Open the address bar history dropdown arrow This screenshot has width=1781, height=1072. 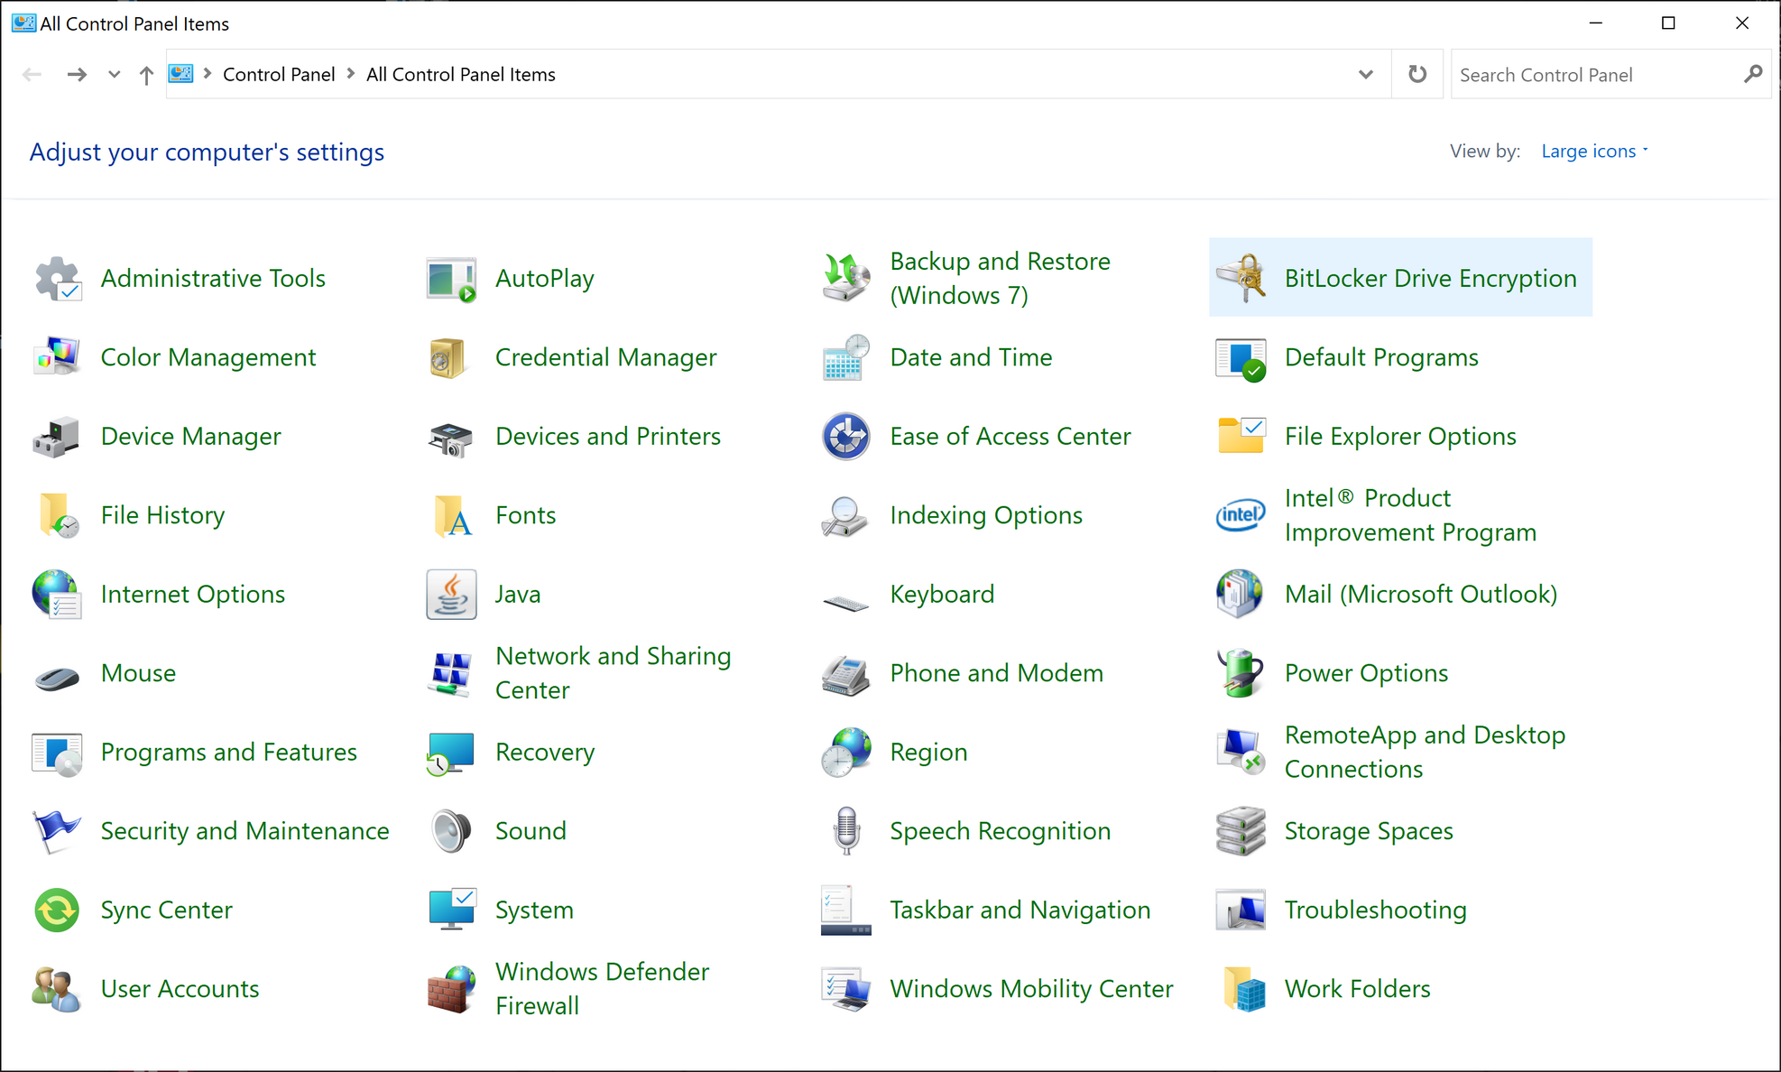pyautogui.click(x=1365, y=75)
